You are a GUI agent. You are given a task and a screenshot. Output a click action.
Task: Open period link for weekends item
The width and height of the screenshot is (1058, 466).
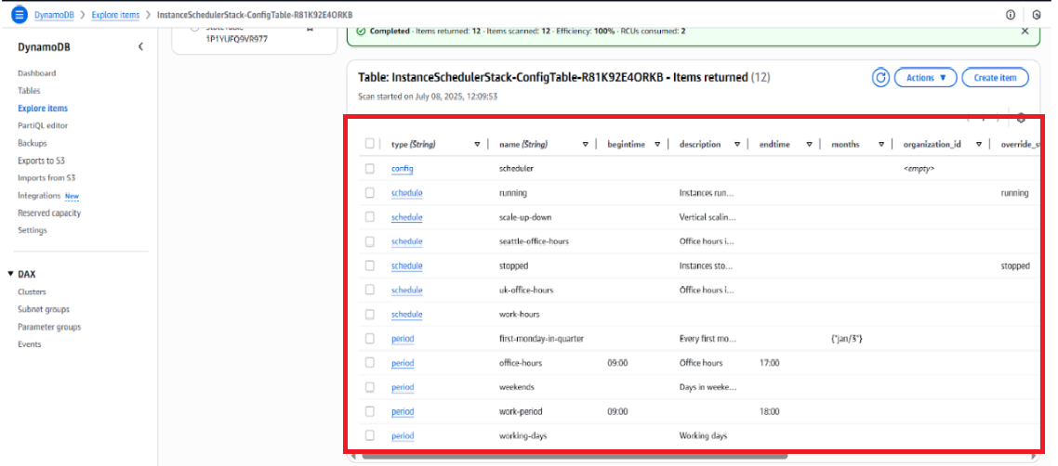(403, 387)
